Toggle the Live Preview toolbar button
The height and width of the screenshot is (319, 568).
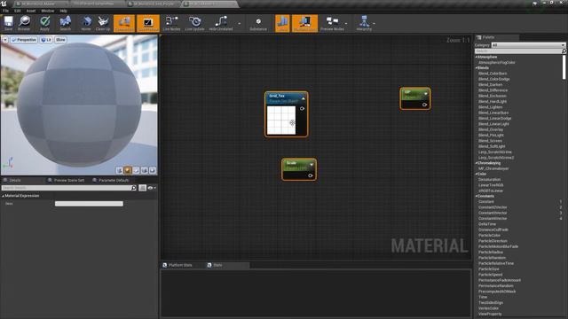(x=148, y=23)
